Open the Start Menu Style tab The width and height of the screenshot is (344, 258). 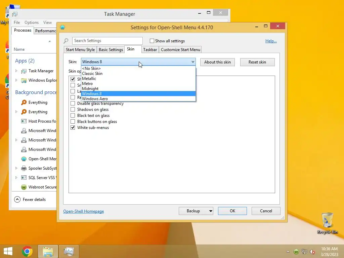(80, 50)
